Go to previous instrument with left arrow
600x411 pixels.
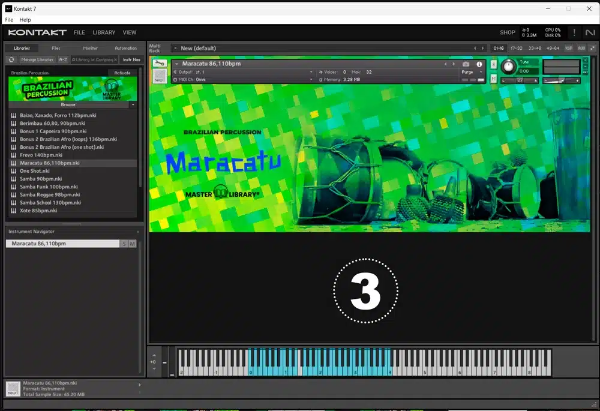click(445, 64)
